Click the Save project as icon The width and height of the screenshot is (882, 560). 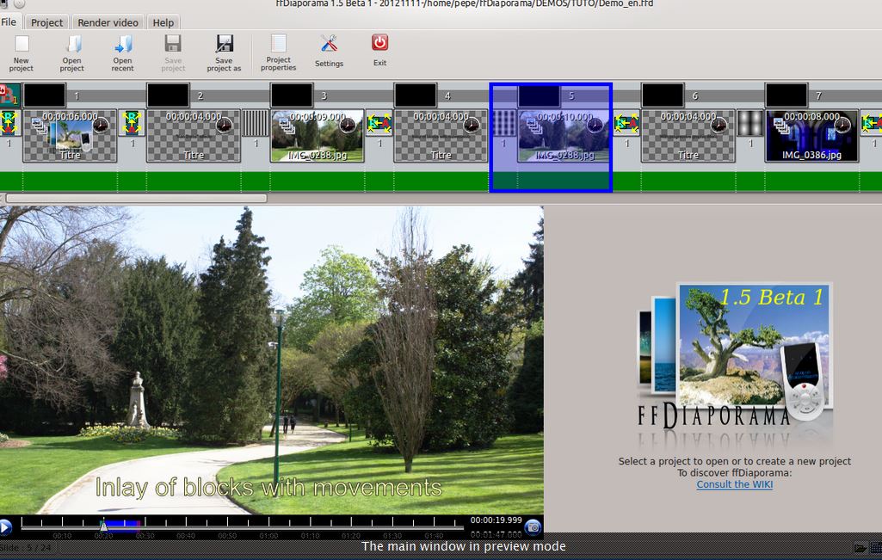coord(224,53)
